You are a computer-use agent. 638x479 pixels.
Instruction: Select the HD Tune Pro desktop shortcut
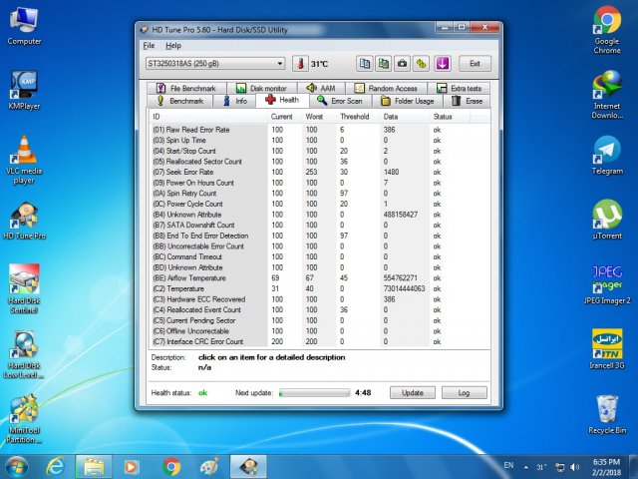pos(24,221)
